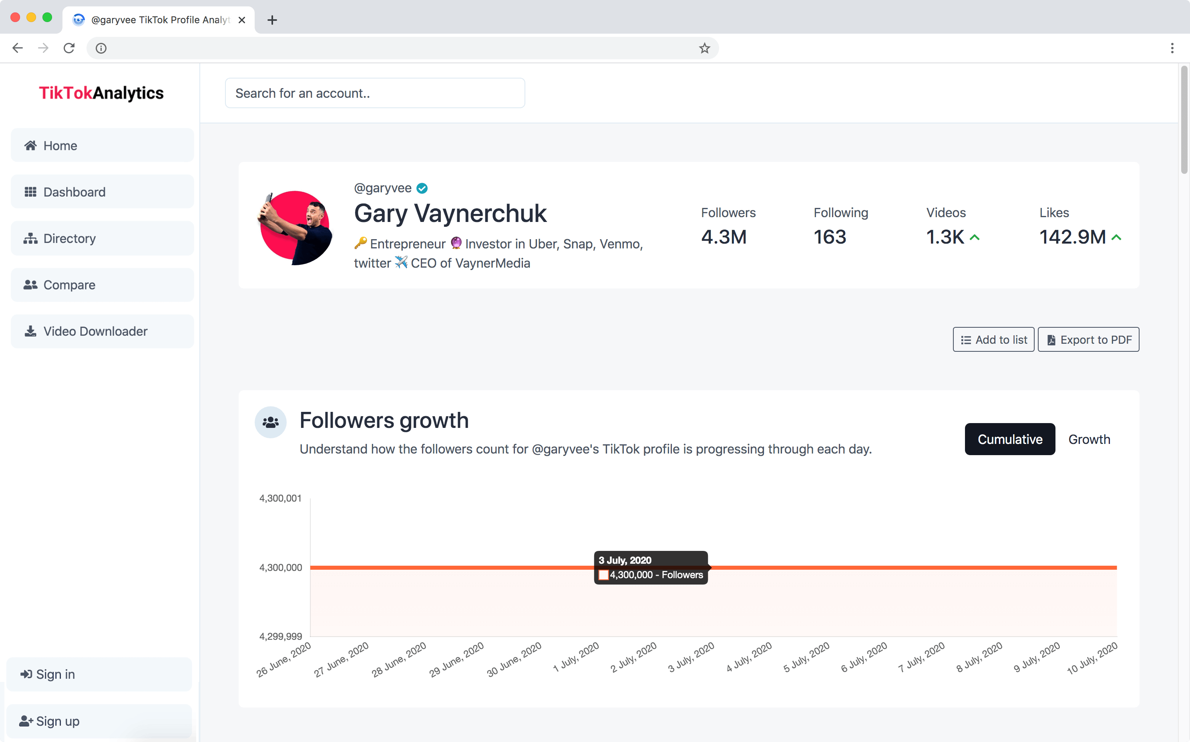Select the @garyvee TikTok Profile Analytics tab
The width and height of the screenshot is (1190, 742).
click(159, 20)
